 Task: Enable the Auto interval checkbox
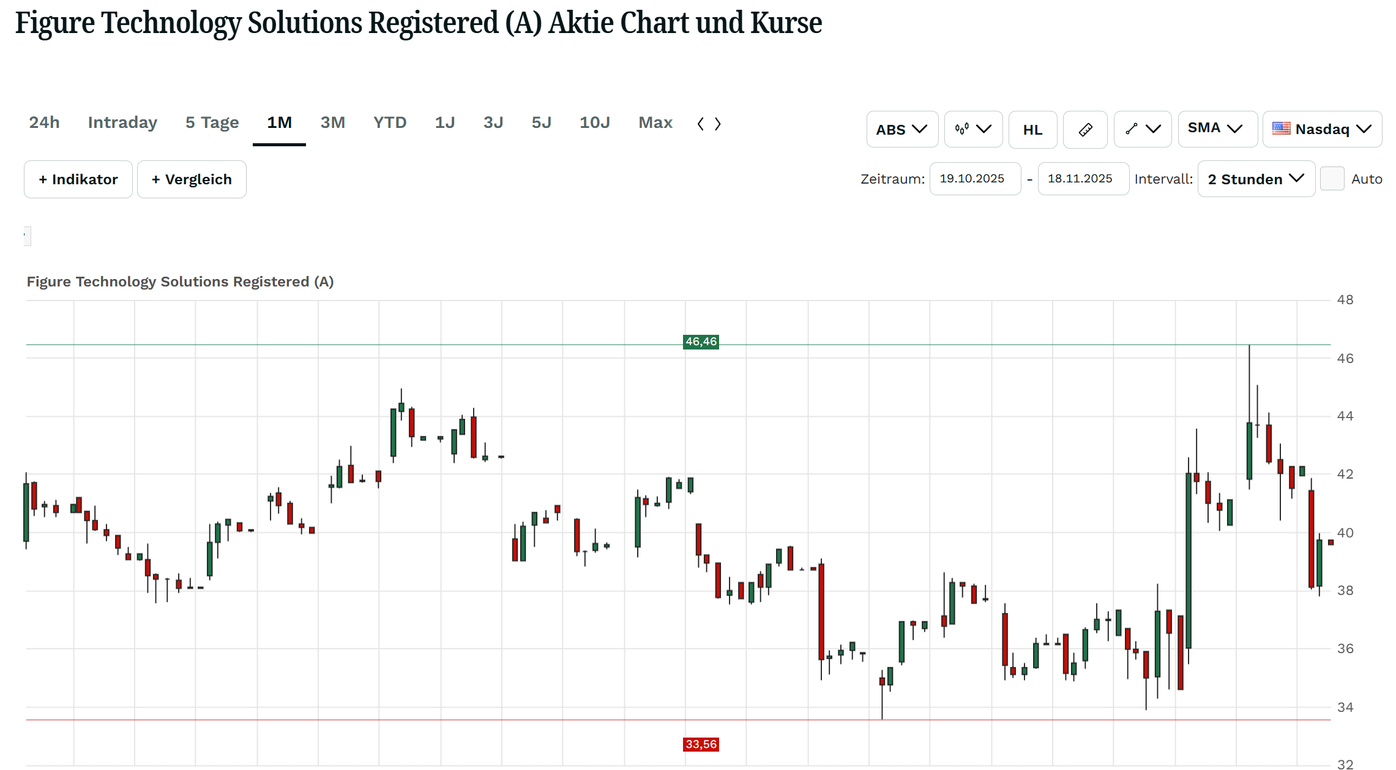(1332, 179)
